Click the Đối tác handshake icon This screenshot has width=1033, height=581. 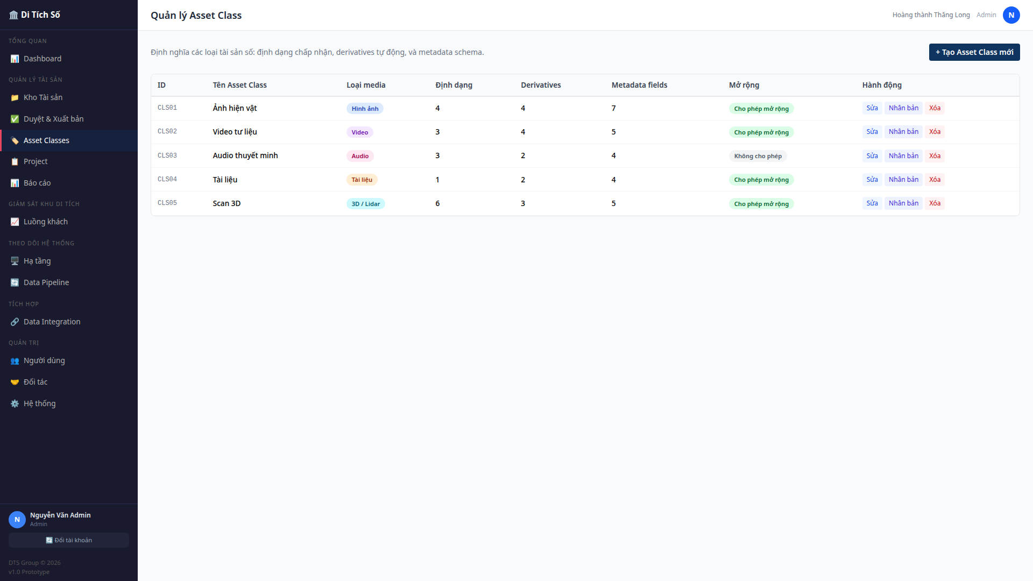click(15, 382)
